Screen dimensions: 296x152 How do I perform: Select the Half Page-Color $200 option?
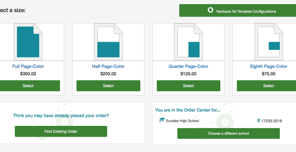click(x=108, y=86)
